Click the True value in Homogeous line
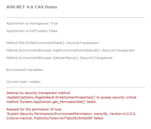The image size is (151, 129). [x=54, y=23]
